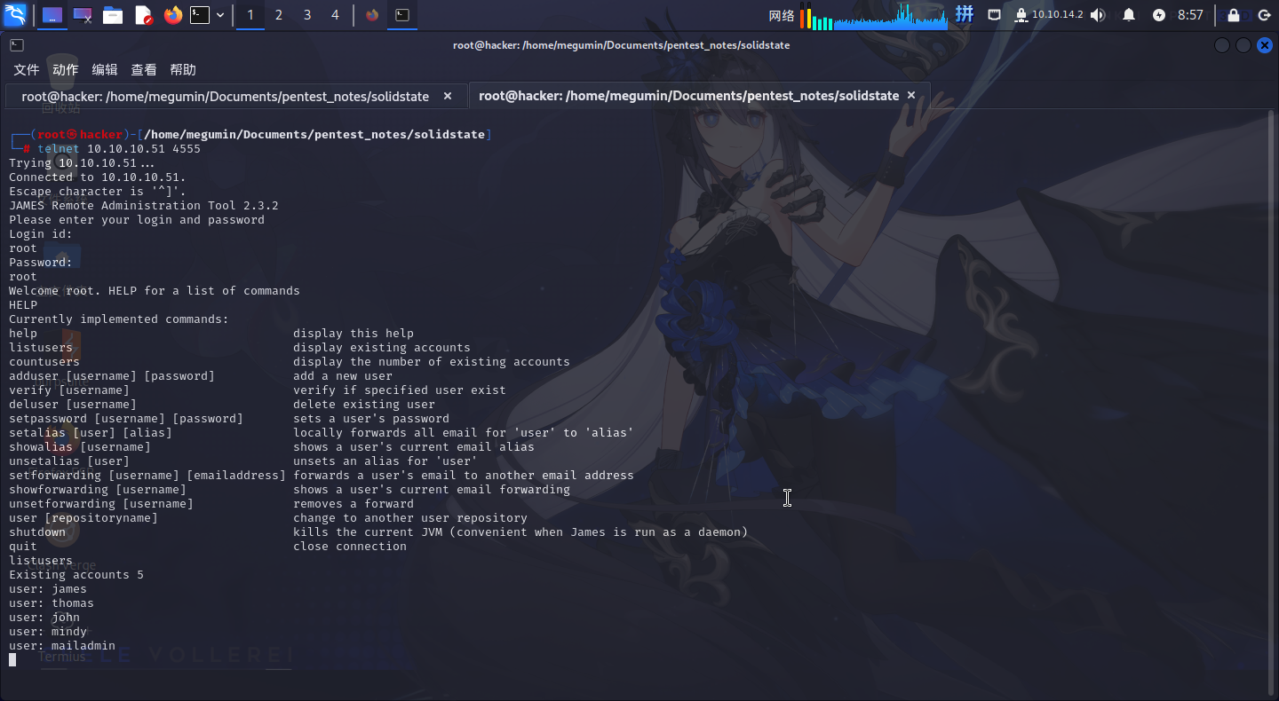Viewport: 1279px width, 701px height.
Task: Open the notifications bell icon
Action: 1129,14
